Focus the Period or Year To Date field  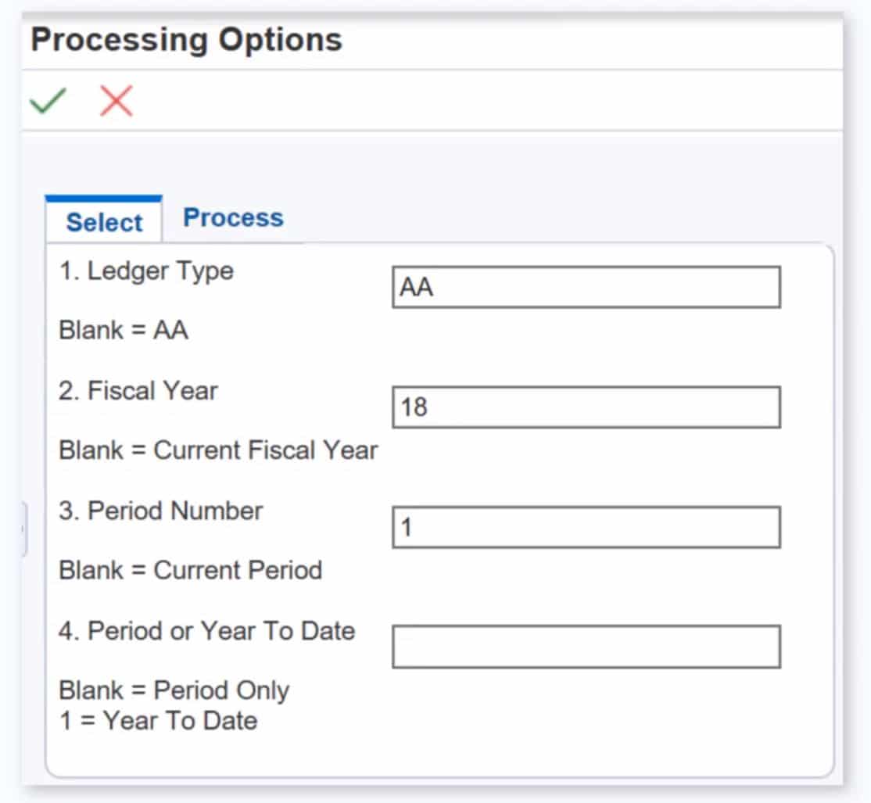point(586,647)
